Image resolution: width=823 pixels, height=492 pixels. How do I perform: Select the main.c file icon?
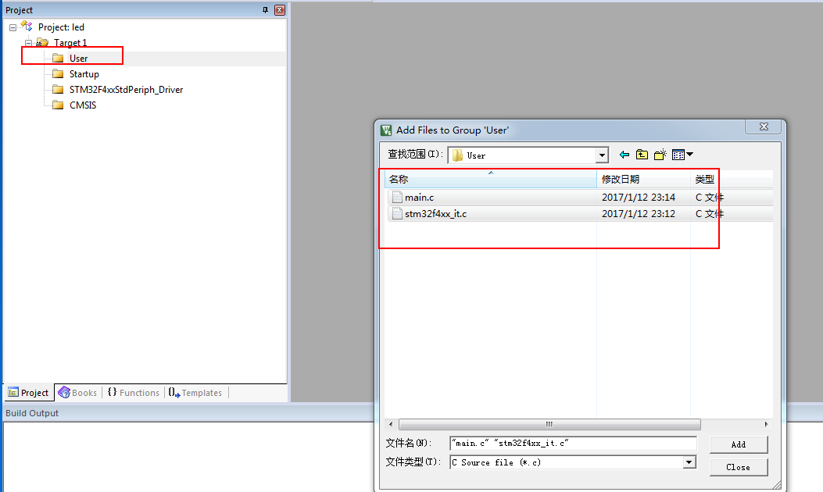pyautogui.click(x=397, y=198)
